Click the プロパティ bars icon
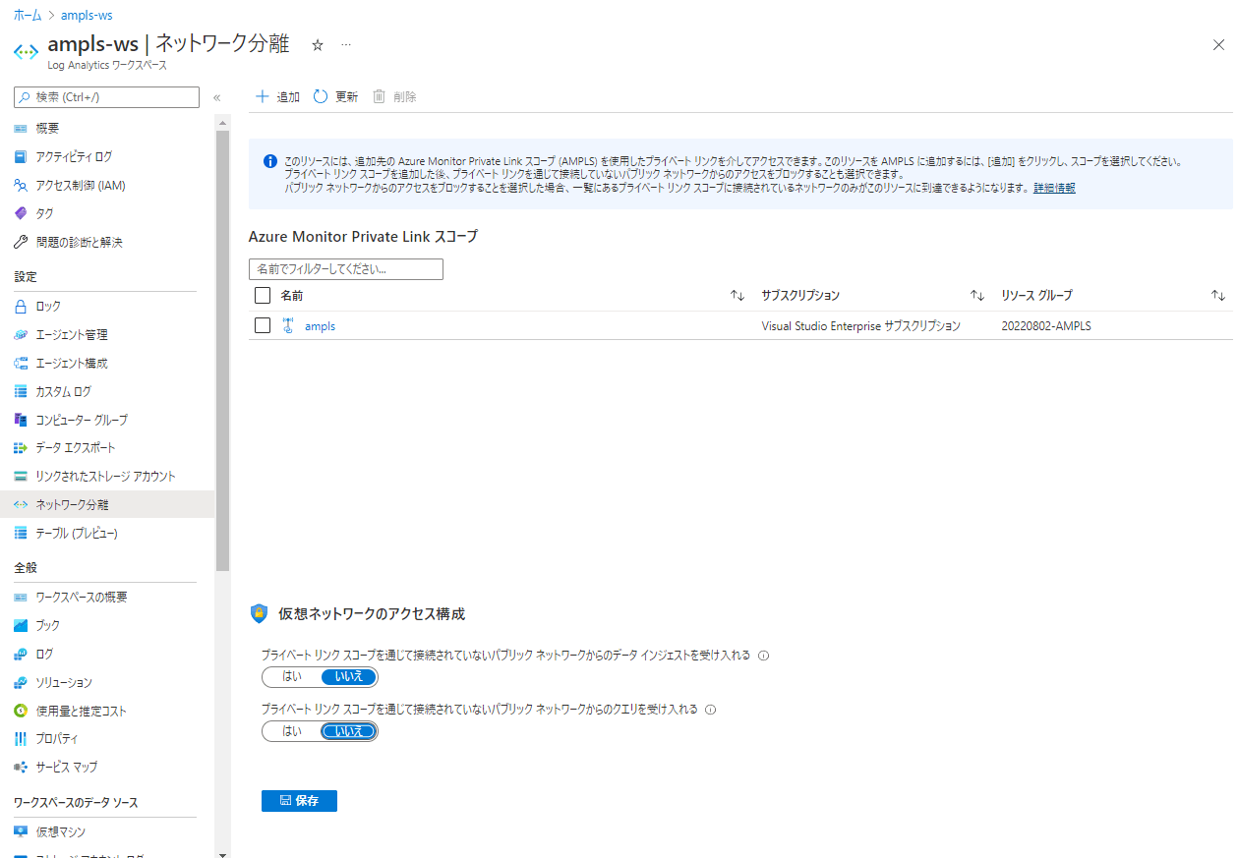This screenshot has height=858, width=1239. [21, 739]
